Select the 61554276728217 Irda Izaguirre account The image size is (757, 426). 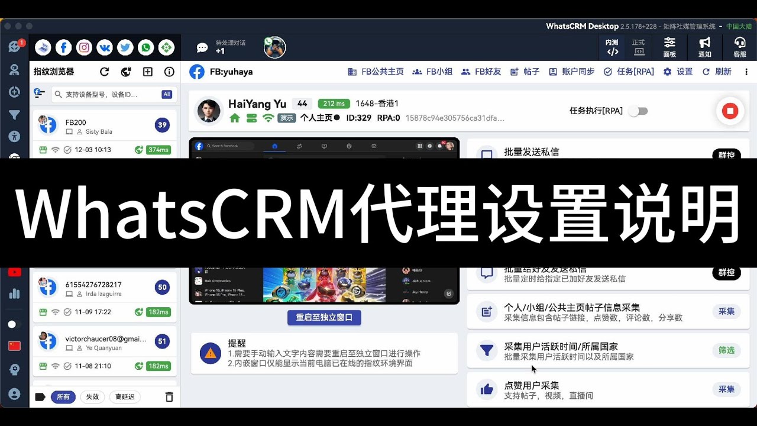tap(104, 298)
